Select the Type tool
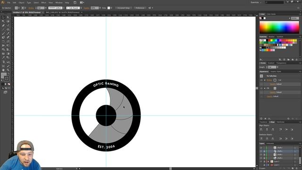This screenshot has height=170, width=302. [8, 25]
